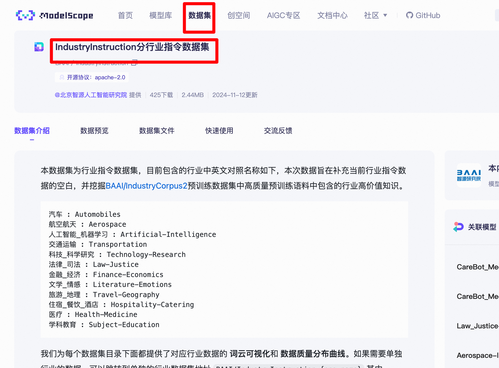Follow the BAAI/IndustryCorpus2 hyperlink

coord(146,186)
